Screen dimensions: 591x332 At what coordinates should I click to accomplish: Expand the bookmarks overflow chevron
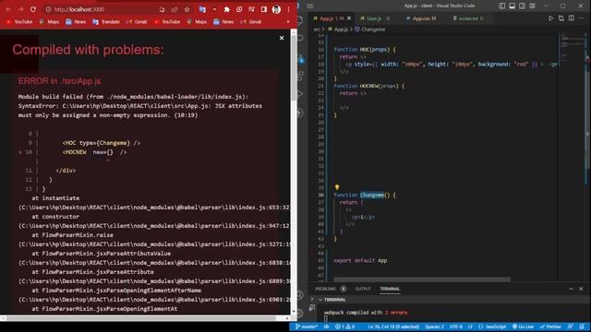pos(288,22)
